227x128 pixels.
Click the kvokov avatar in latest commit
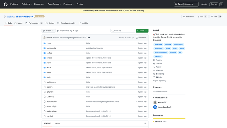(x=44, y=38)
